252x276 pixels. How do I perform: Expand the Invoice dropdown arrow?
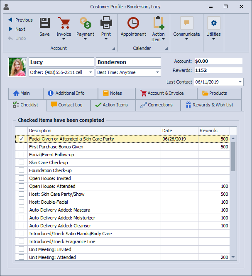point(64,39)
